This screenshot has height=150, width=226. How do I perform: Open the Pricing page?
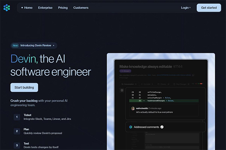pyautogui.click(x=63, y=7)
